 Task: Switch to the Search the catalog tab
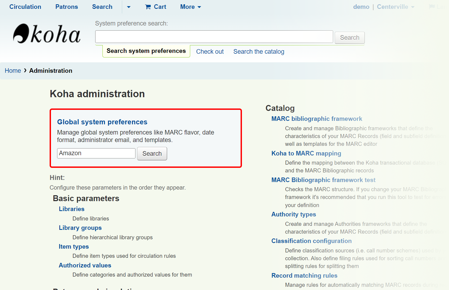[x=259, y=52]
